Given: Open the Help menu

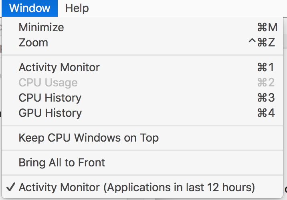Looking at the screenshot, I should (x=77, y=8).
